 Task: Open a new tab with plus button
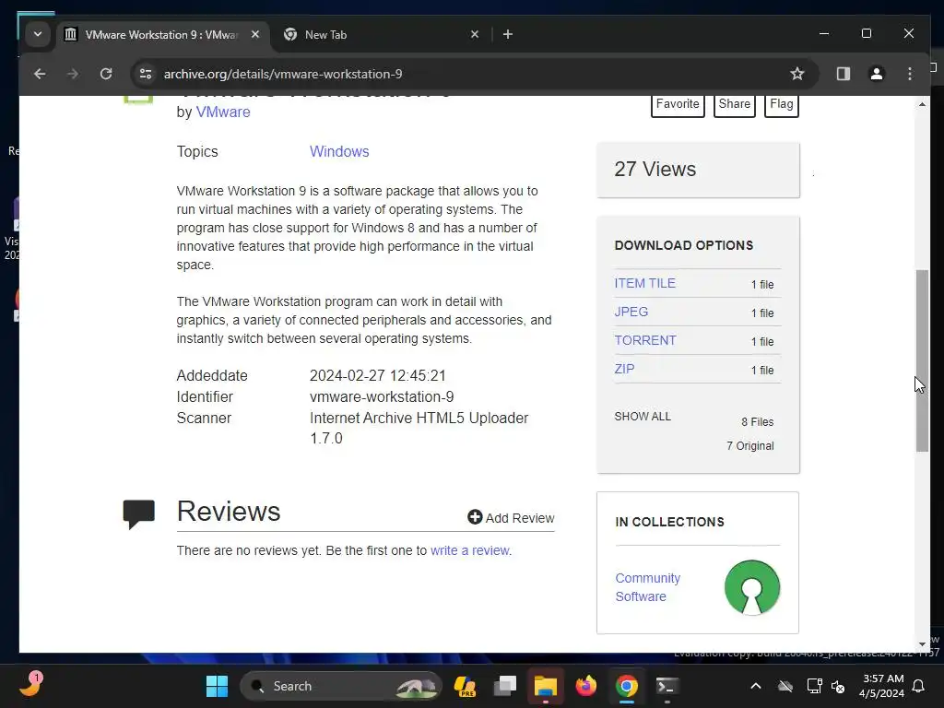click(x=508, y=34)
